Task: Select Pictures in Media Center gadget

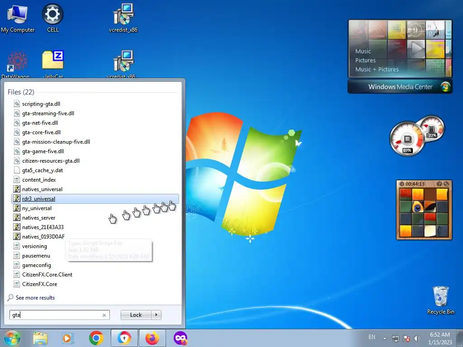Action: pos(365,61)
